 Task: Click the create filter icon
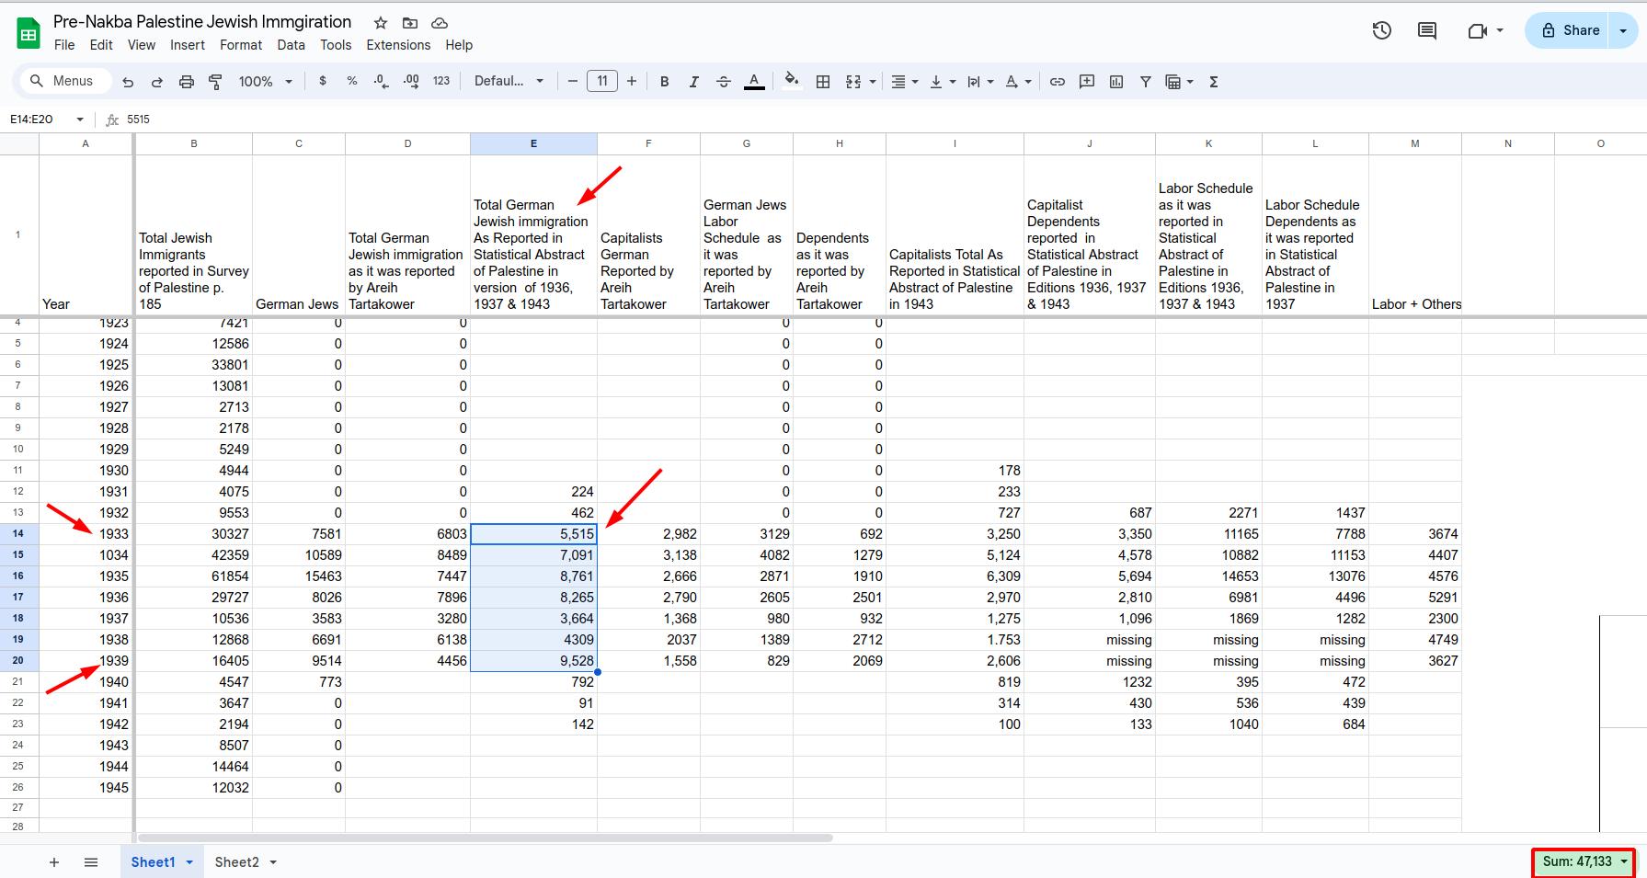tap(1146, 82)
